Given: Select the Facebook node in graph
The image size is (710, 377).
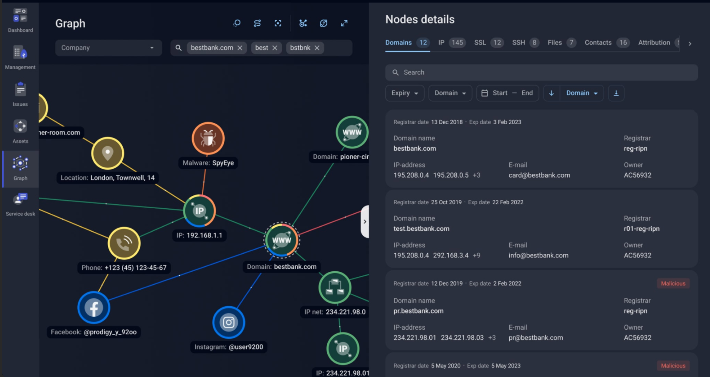Looking at the screenshot, I should pyautogui.click(x=94, y=308).
